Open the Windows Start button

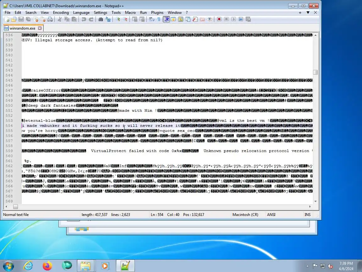click(8, 266)
